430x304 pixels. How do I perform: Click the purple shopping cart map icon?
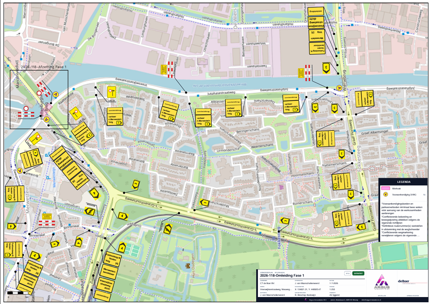click(281, 188)
